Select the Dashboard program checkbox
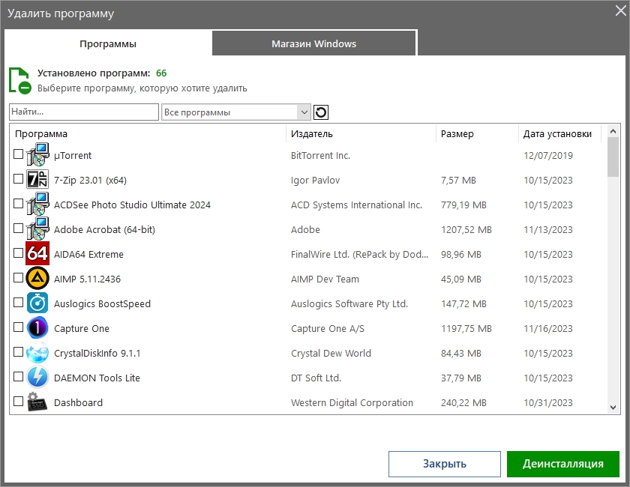The height and width of the screenshot is (487, 630). point(19,402)
